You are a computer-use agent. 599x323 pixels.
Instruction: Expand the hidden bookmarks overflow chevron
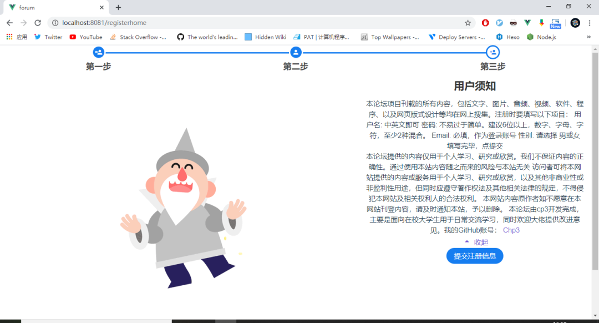coord(589,37)
